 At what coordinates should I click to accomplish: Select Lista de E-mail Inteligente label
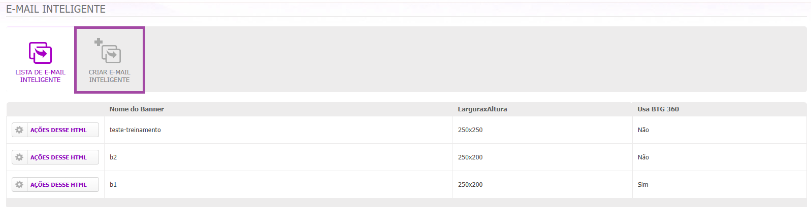40,76
